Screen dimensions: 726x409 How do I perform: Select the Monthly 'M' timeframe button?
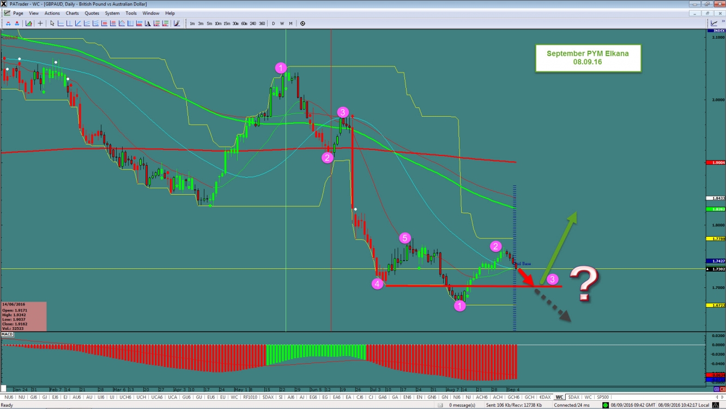click(291, 23)
